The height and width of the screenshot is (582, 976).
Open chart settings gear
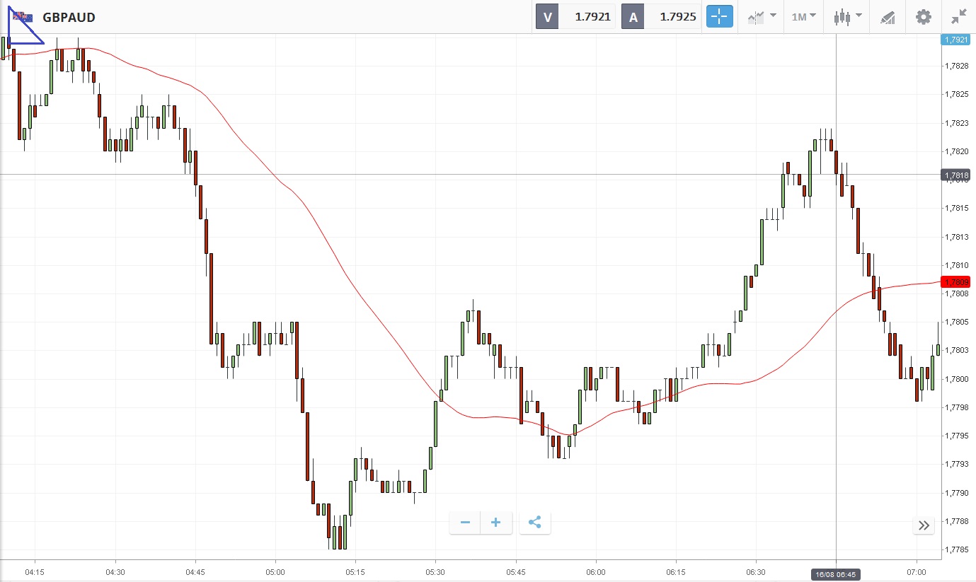point(923,17)
